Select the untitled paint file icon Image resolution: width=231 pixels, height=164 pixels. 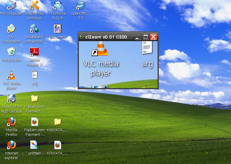pyautogui.click(x=34, y=145)
